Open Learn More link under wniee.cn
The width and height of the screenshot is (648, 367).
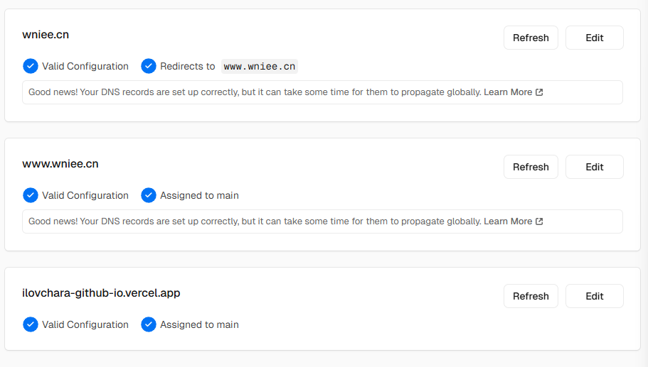point(508,92)
